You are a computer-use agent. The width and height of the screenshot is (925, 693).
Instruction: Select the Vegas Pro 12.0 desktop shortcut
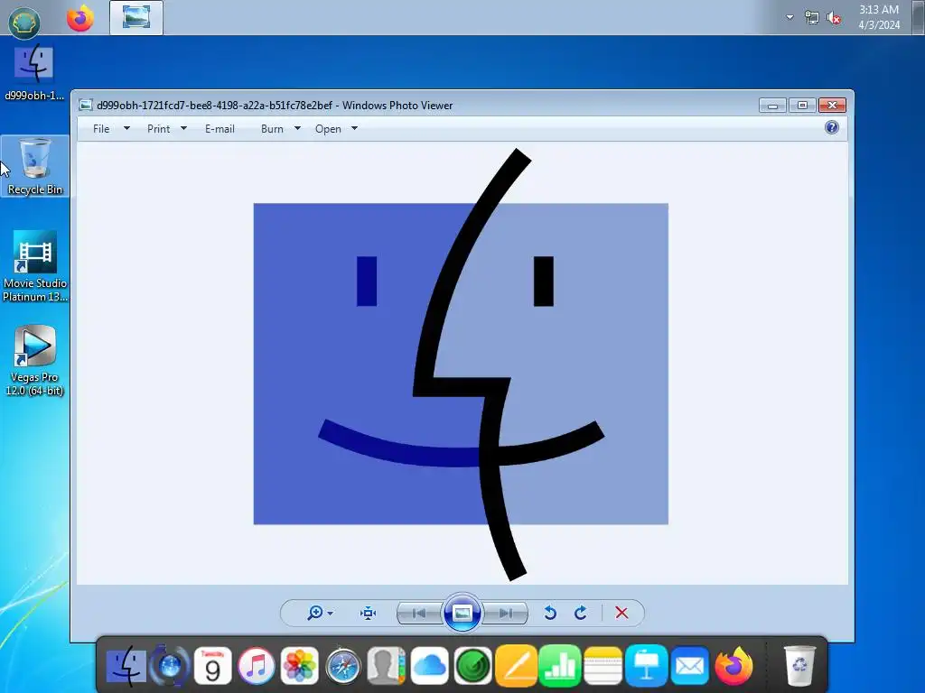(35, 361)
